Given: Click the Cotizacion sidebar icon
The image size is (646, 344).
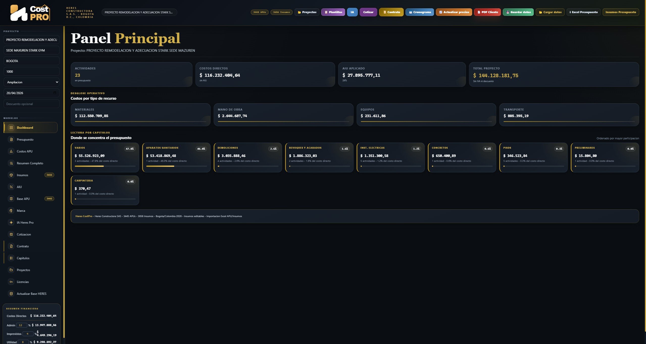Looking at the screenshot, I should pyautogui.click(x=11, y=234).
